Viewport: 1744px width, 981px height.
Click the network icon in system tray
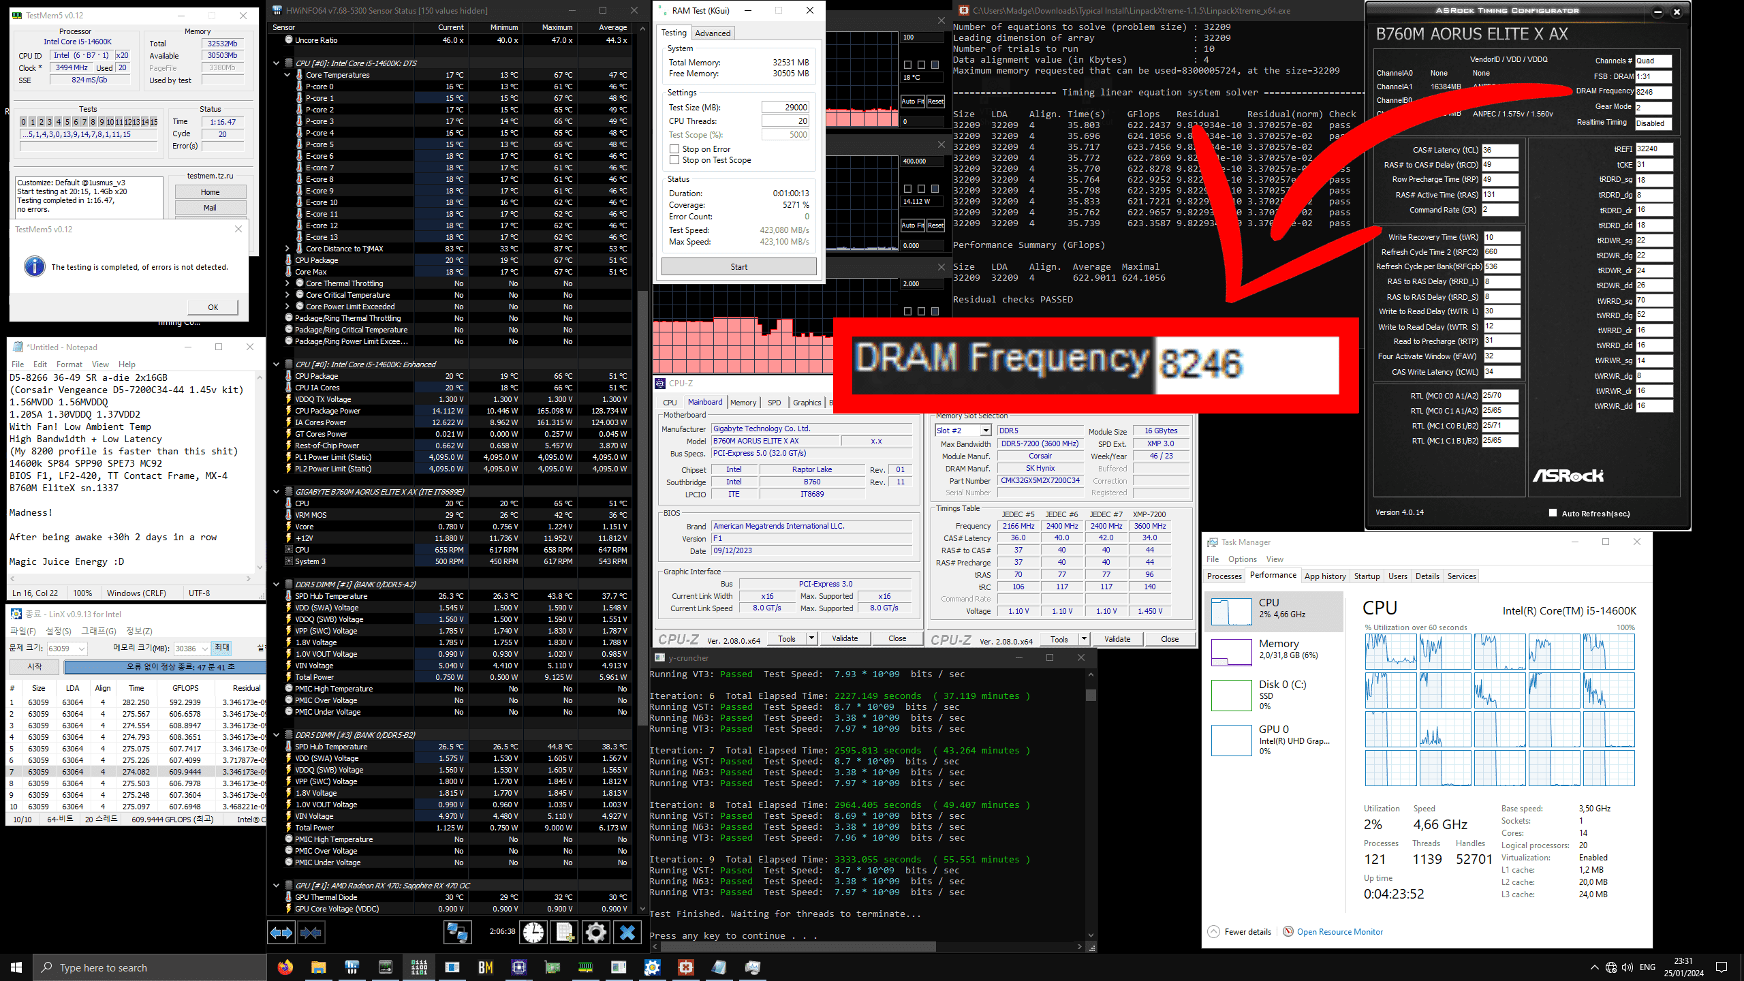point(1611,967)
